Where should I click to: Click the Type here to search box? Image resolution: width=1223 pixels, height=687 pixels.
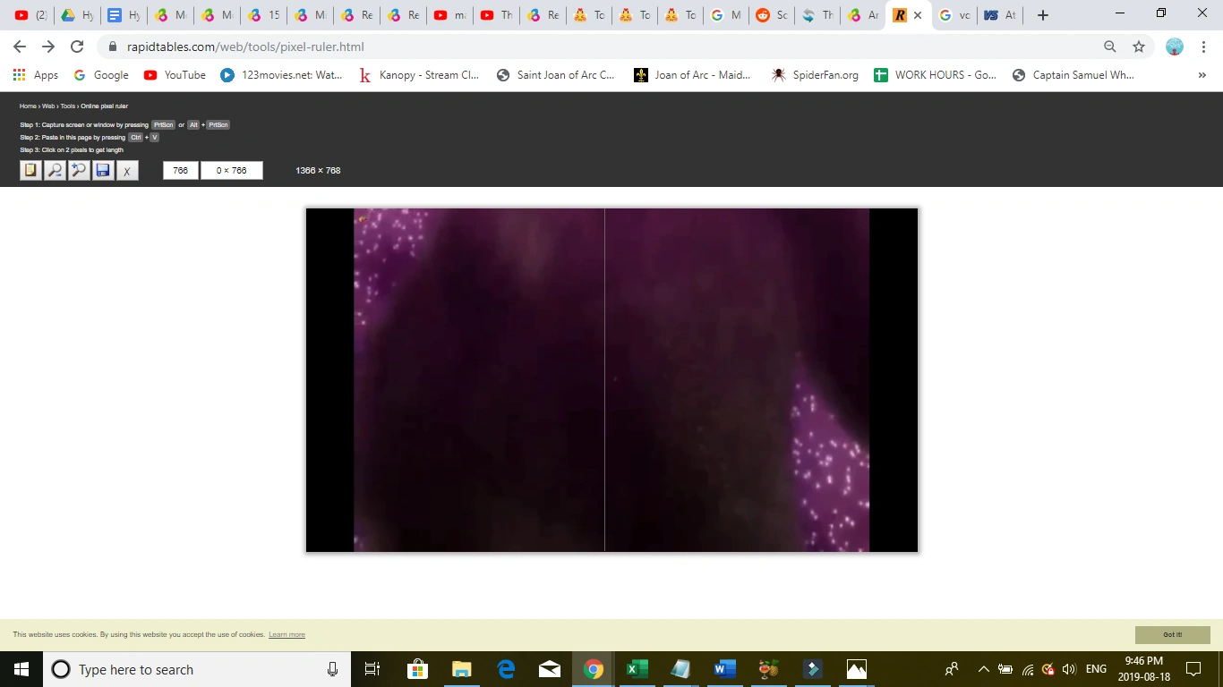coord(197,669)
